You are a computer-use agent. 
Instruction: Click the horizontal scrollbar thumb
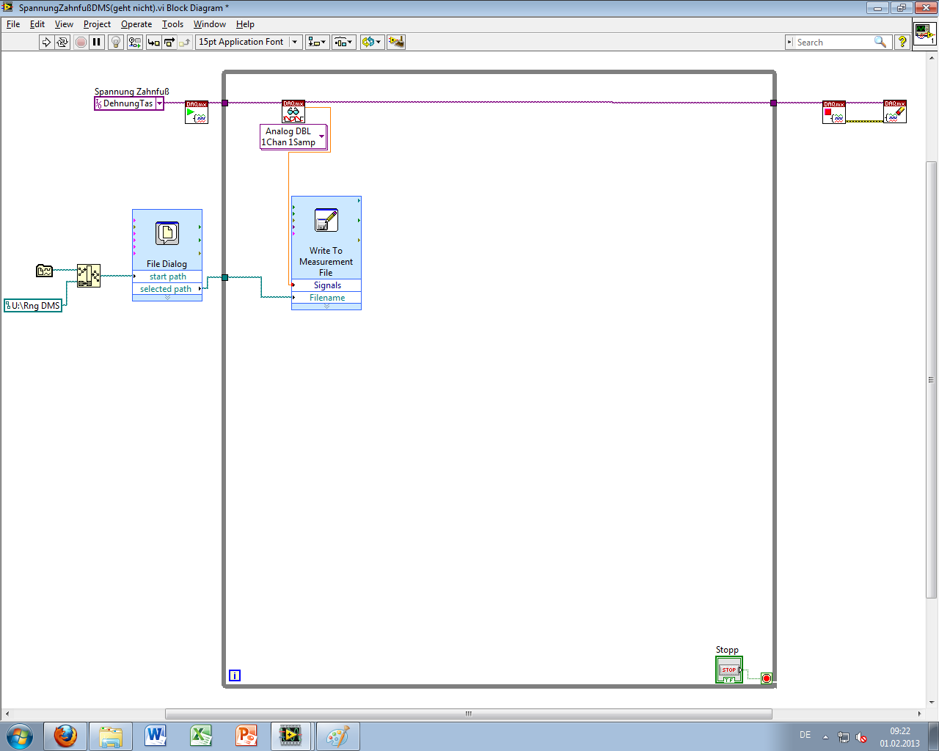pos(469,714)
